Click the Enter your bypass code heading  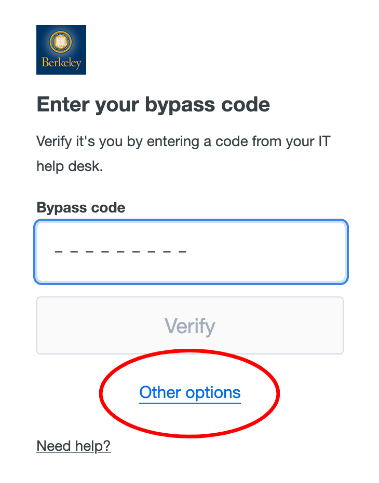pos(153,104)
